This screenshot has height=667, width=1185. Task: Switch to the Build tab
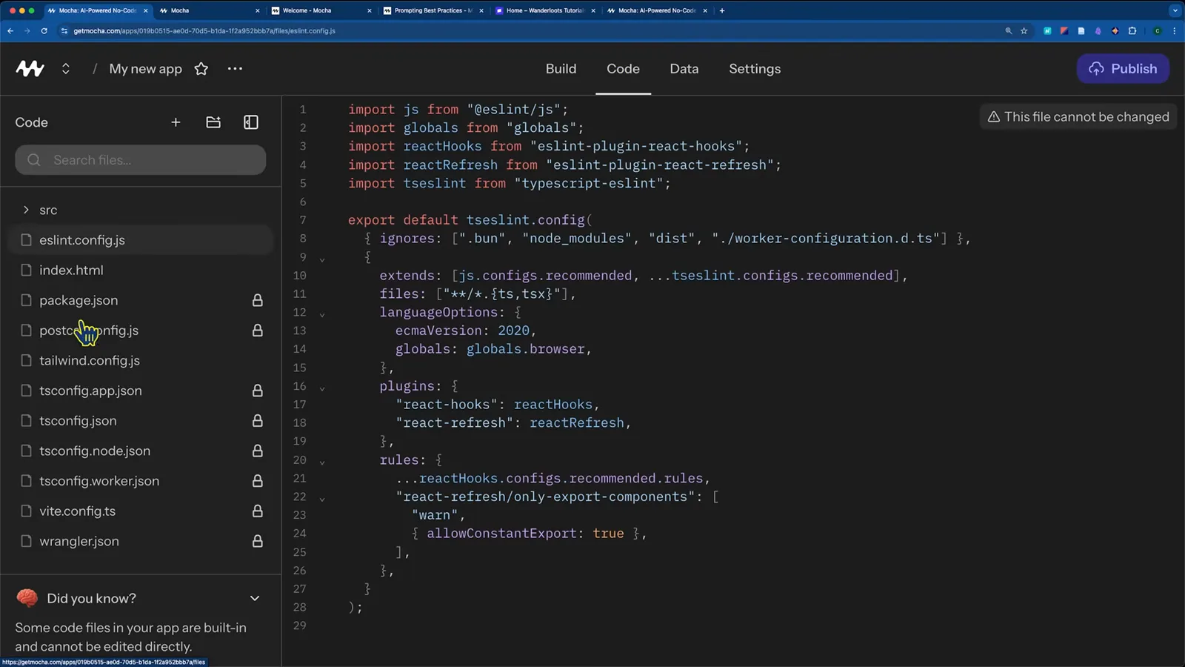click(561, 68)
